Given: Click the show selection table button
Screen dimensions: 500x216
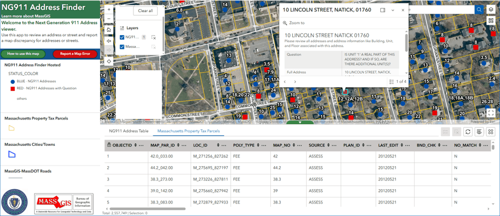Looking at the screenshot, I should 445,132.
